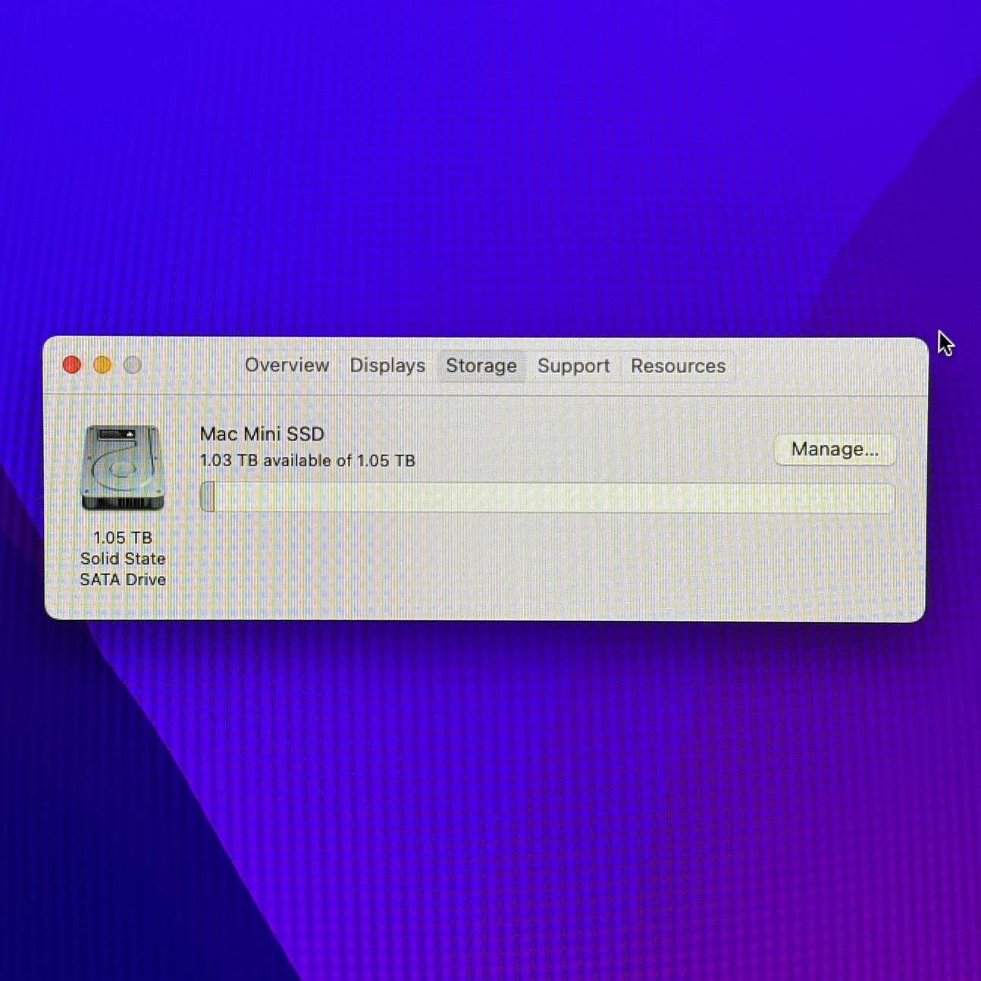
Task: Click the 'SATA Drive' label
Action: 123,580
